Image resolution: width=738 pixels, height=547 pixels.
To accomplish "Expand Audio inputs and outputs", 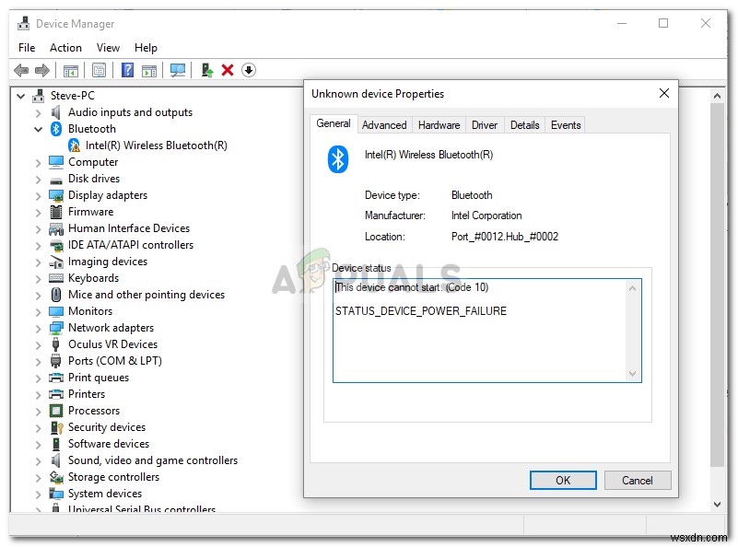I will click(38, 113).
